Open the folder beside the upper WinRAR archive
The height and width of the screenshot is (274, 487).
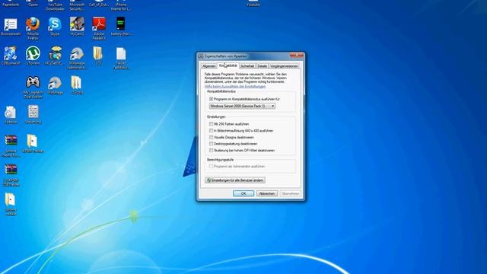(x=33, y=144)
